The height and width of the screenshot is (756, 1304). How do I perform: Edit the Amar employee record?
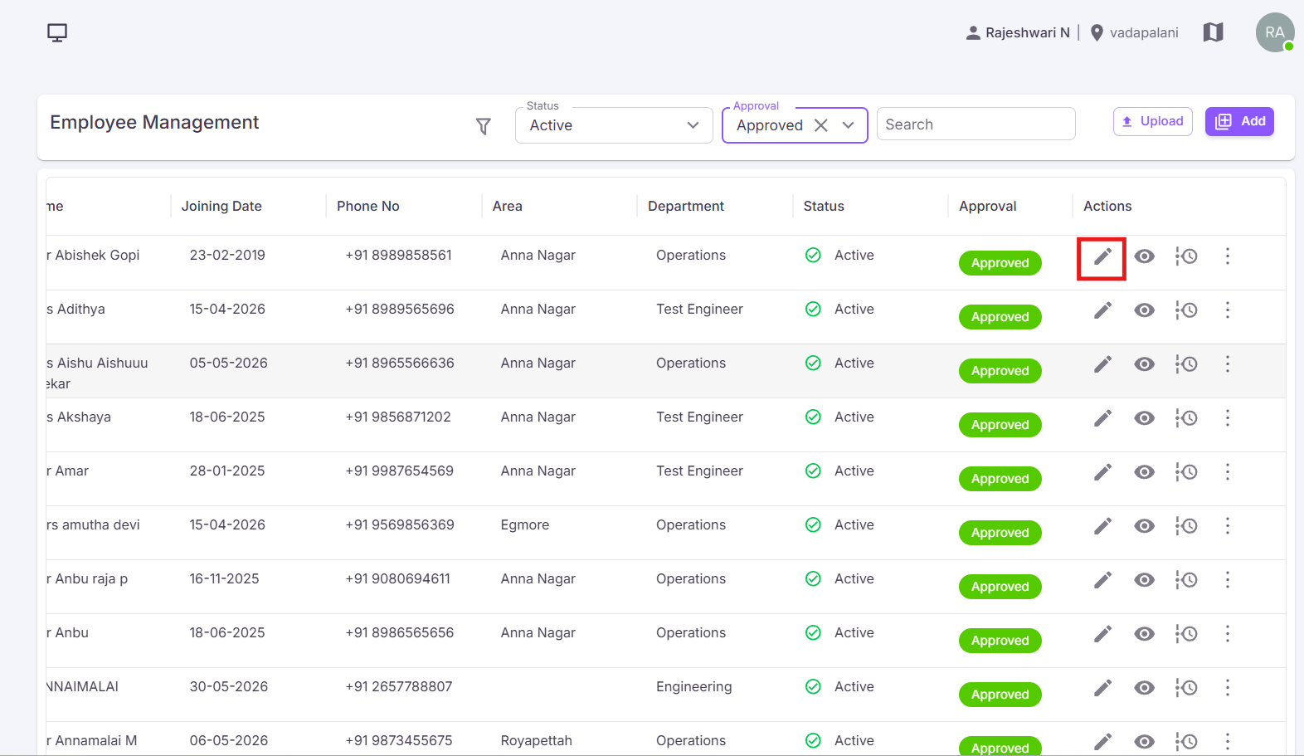coord(1102,472)
